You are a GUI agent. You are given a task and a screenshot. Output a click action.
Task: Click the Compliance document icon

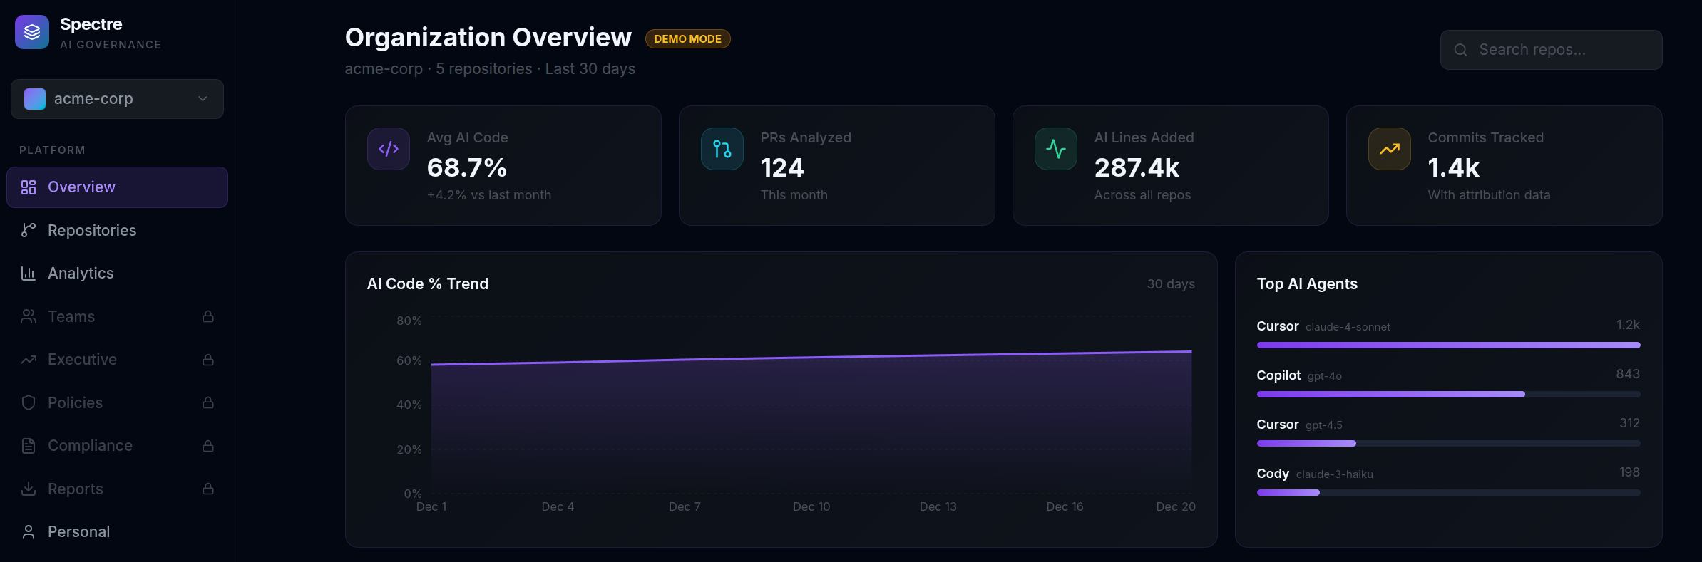pyautogui.click(x=29, y=446)
